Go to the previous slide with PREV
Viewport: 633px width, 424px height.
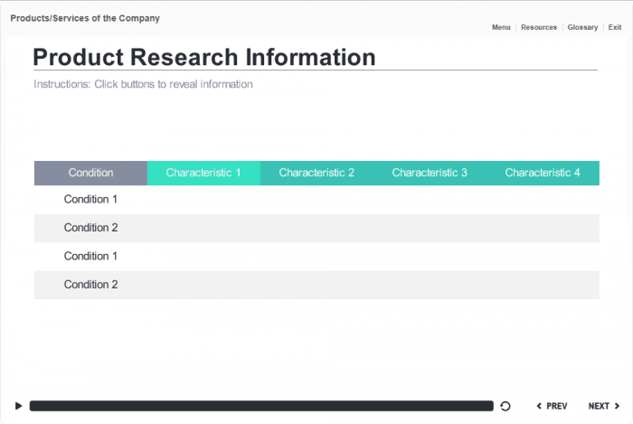click(552, 406)
